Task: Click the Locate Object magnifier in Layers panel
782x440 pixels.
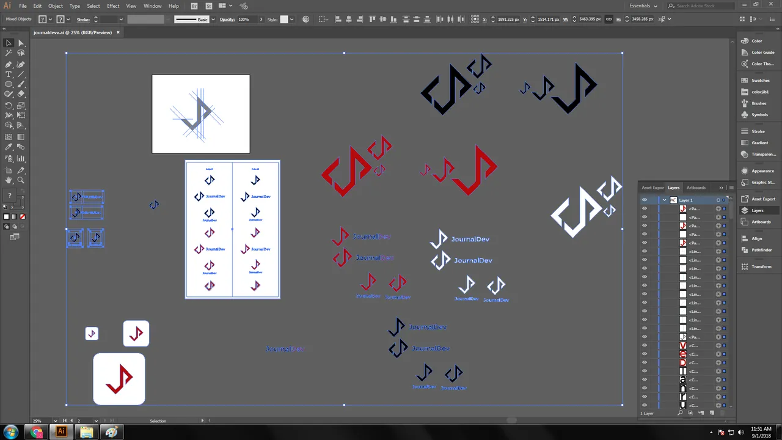Action: (680, 413)
